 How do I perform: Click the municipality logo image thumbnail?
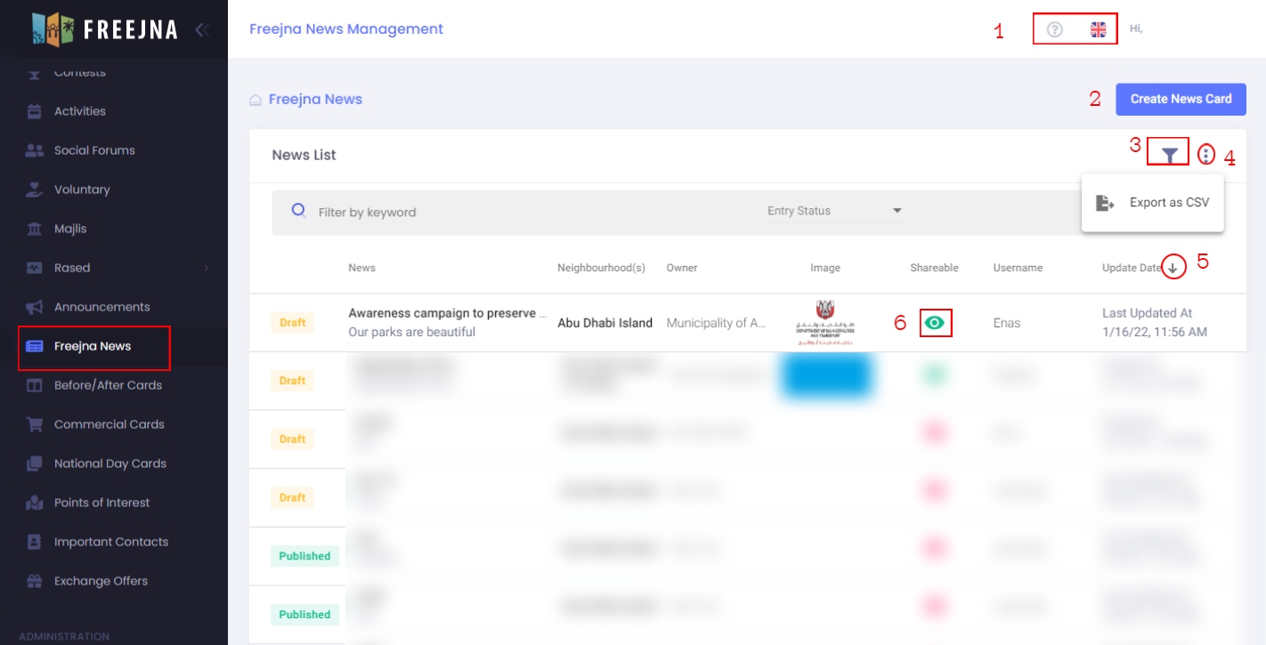pos(824,323)
